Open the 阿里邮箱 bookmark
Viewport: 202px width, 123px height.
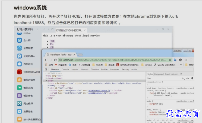(x=61, y=65)
